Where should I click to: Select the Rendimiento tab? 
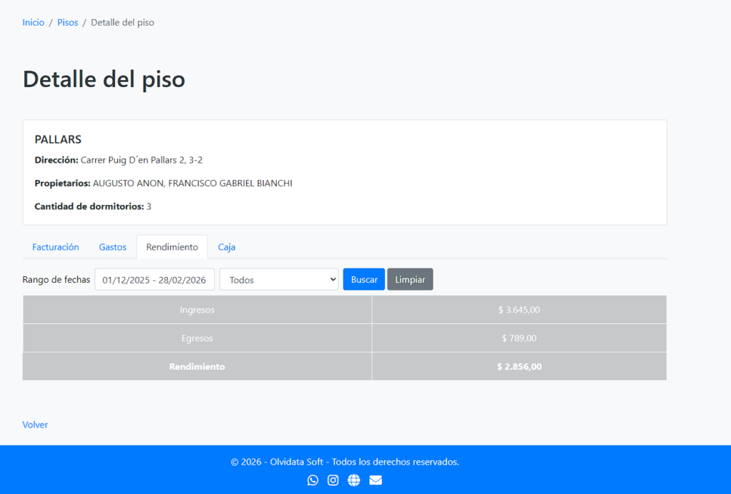click(172, 247)
